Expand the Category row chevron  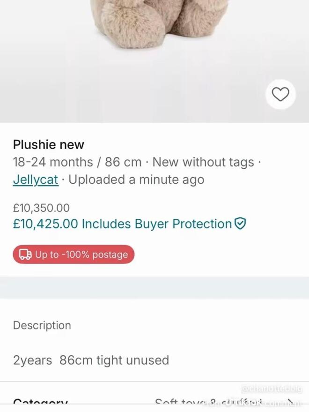coord(290,402)
